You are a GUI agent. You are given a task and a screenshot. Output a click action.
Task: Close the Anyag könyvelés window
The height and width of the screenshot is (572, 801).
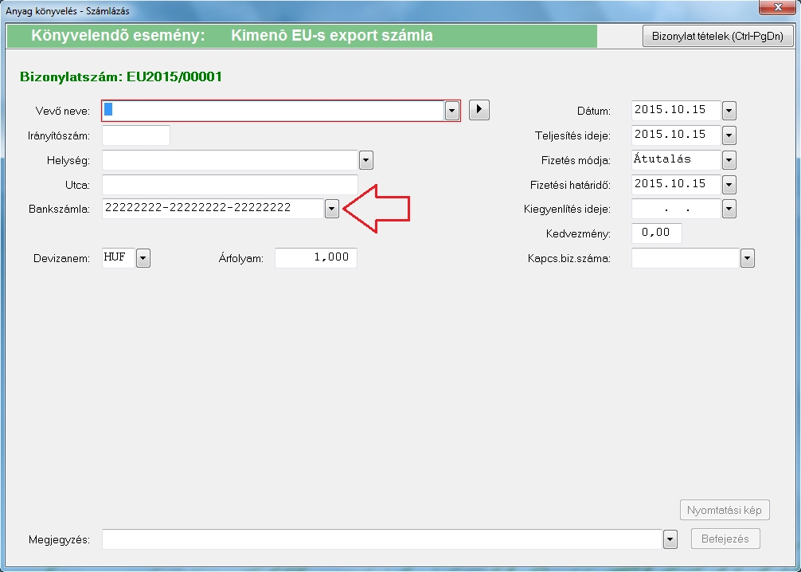(x=776, y=10)
